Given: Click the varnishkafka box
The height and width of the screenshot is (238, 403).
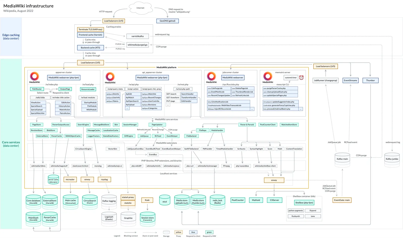Looking at the screenshot, I should [x=138, y=36].
